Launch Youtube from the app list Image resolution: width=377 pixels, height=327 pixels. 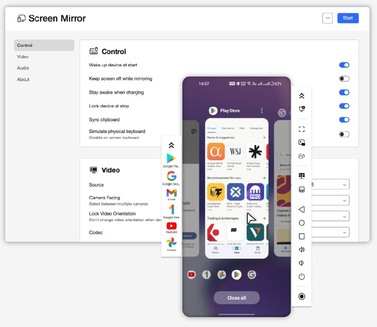pyautogui.click(x=171, y=227)
